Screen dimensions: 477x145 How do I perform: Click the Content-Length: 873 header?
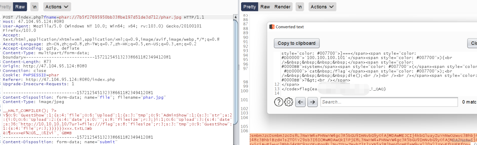point(27,62)
